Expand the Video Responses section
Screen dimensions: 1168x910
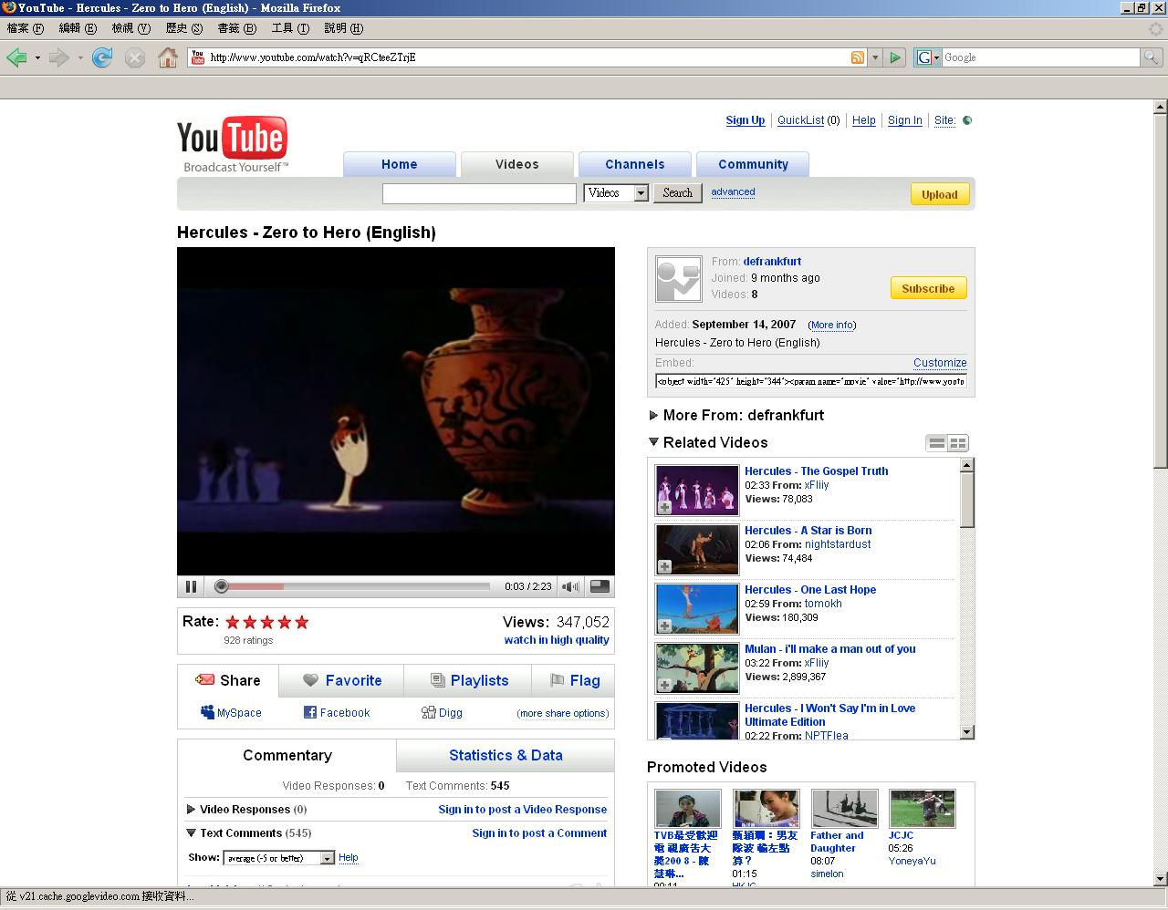point(191,809)
